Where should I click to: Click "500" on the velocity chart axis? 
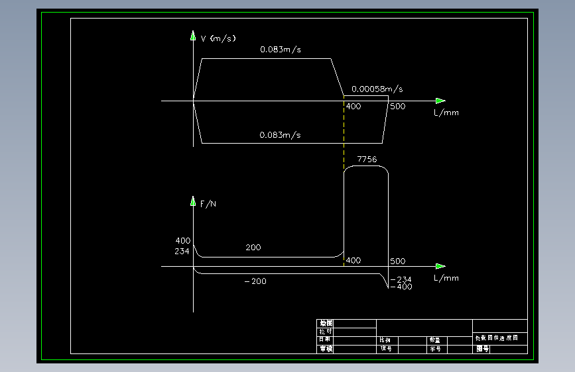(x=398, y=107)
